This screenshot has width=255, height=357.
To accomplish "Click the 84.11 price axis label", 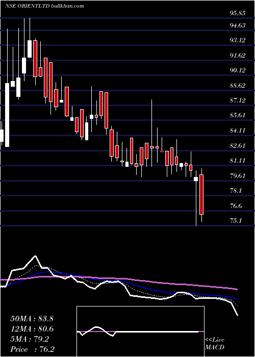I will [238, 130].
